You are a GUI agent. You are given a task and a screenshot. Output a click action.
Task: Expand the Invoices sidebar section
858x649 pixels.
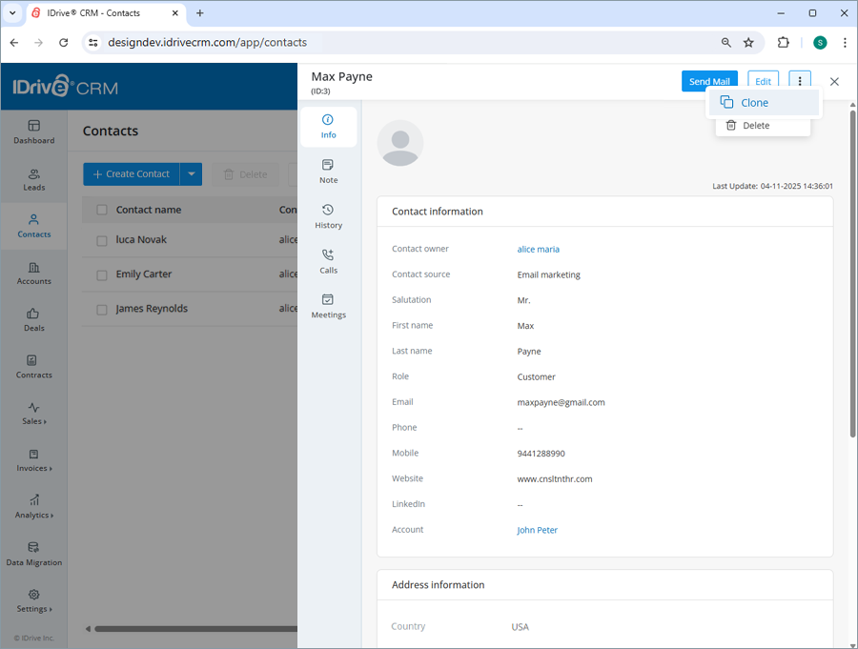(33, 462)
